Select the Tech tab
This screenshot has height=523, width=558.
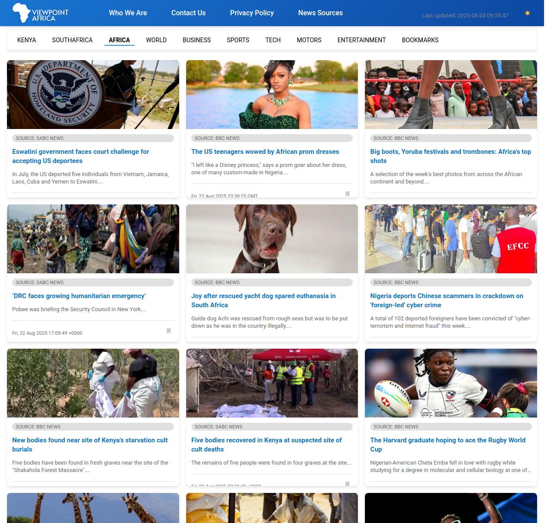coord(273,40)
